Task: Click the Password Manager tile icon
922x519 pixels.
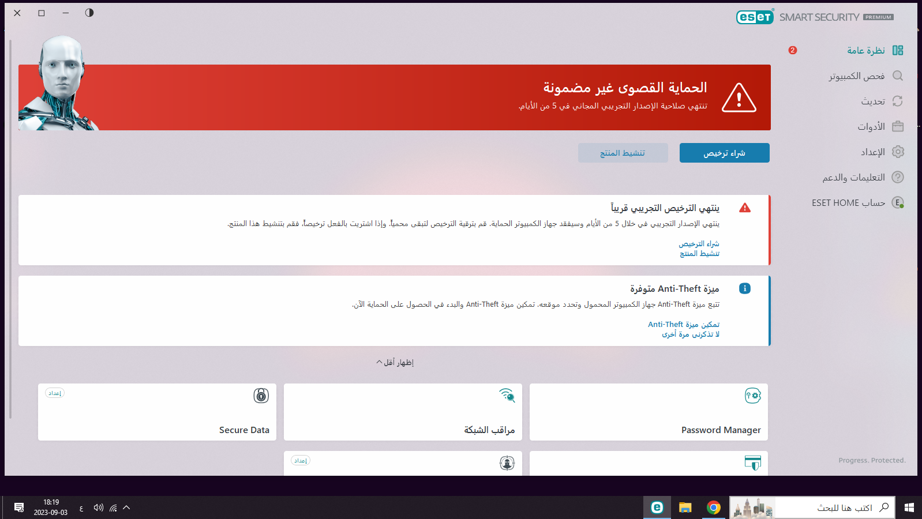Action: coord(753,396)
